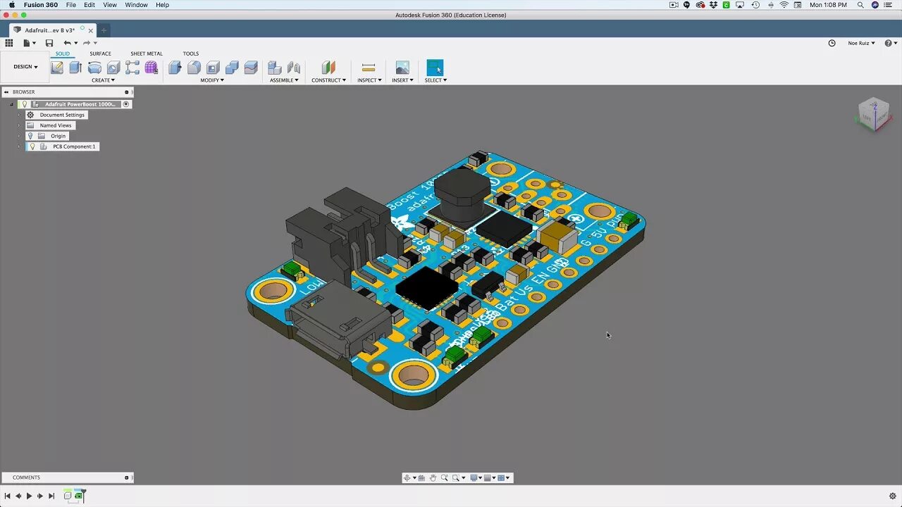The width and height of the screenshot is (902, 507).
Task: Select the Revolve tool
Action: pos(94,68)
